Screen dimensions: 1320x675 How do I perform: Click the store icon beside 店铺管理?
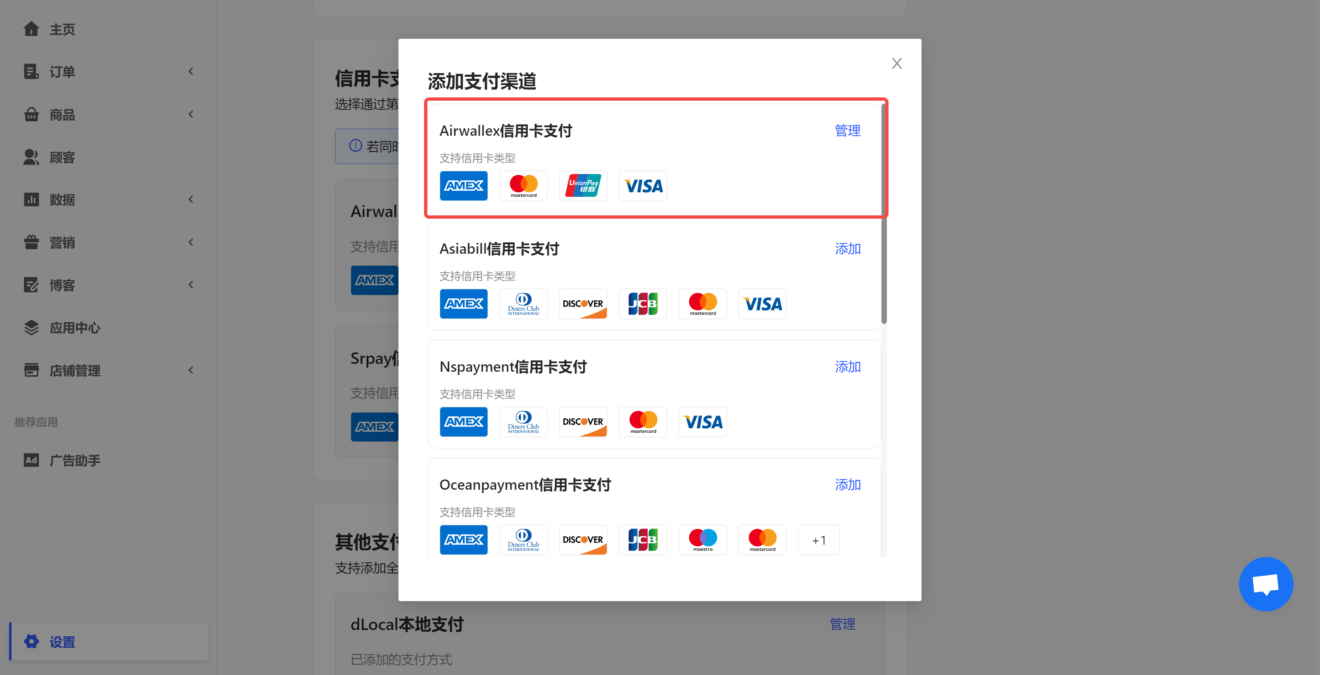pyautogui.click(x=31, y=370)
